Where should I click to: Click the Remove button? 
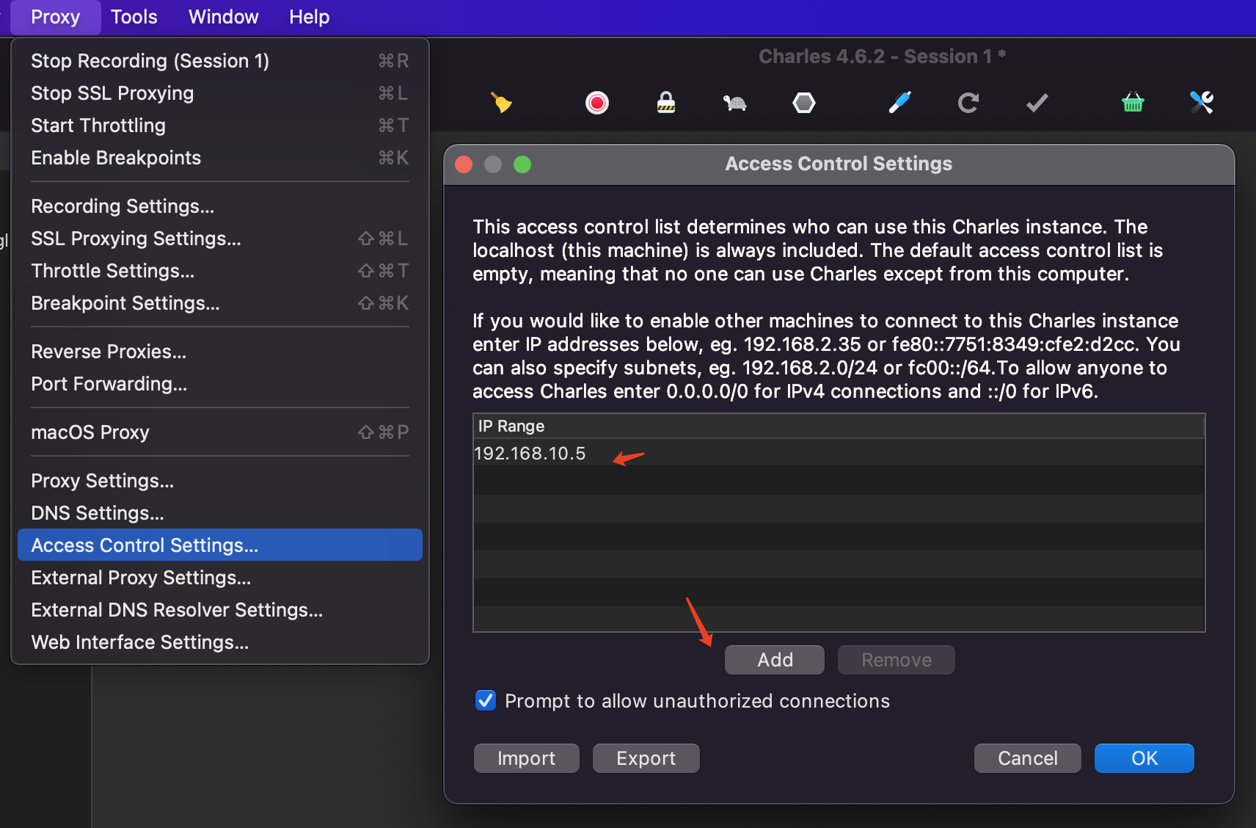point(897,660)
